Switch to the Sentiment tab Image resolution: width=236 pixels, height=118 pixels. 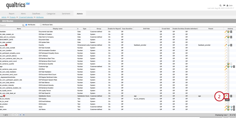(66, 14)
